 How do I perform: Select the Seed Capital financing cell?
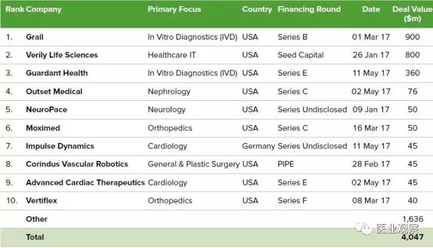coord(301,55)
